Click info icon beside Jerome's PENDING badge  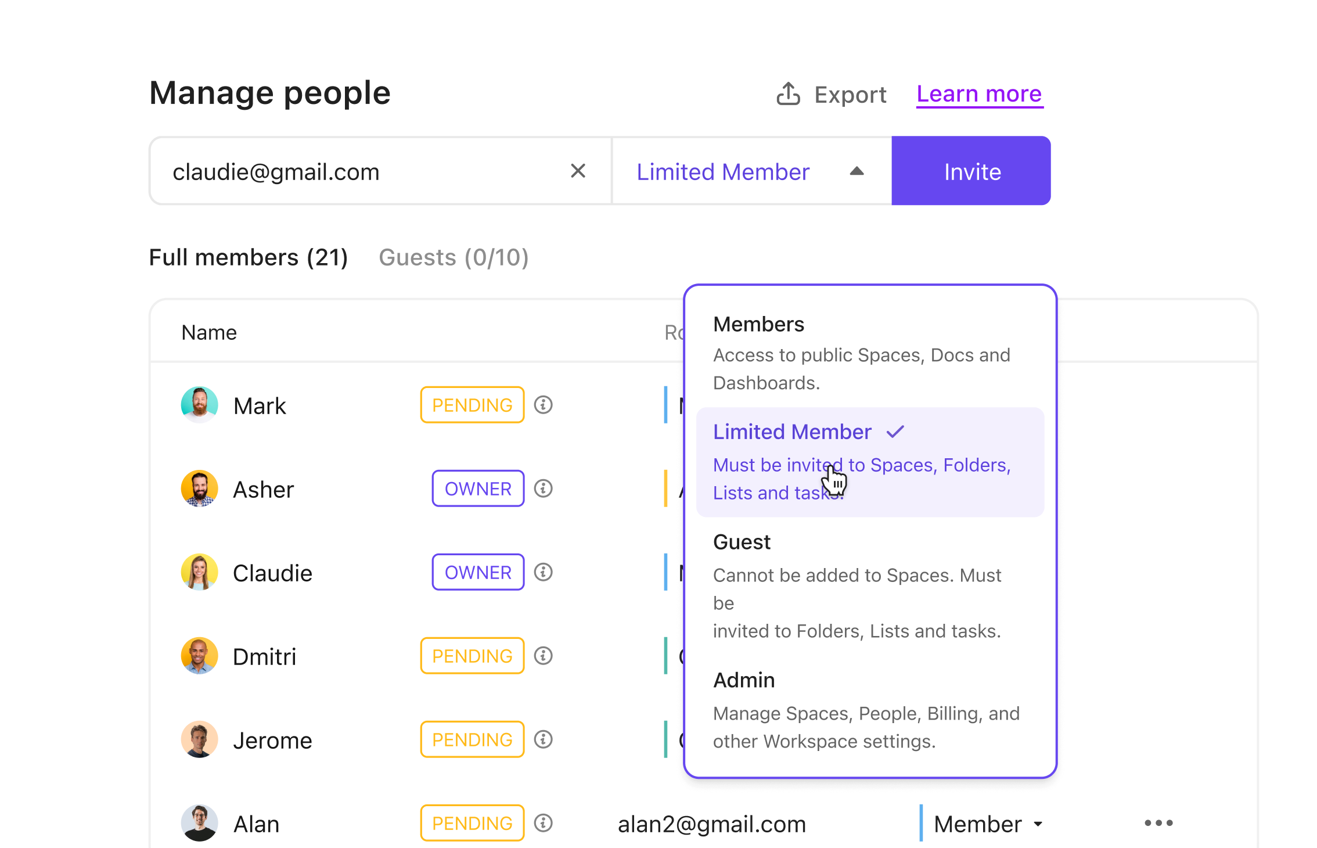tap(544, 739)
